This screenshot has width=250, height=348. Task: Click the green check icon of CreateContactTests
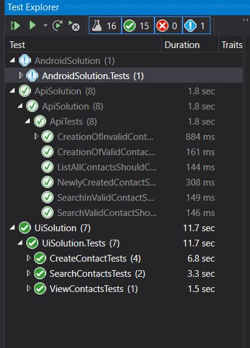40,259
